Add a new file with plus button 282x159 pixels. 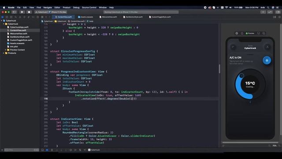pos(2,150)
